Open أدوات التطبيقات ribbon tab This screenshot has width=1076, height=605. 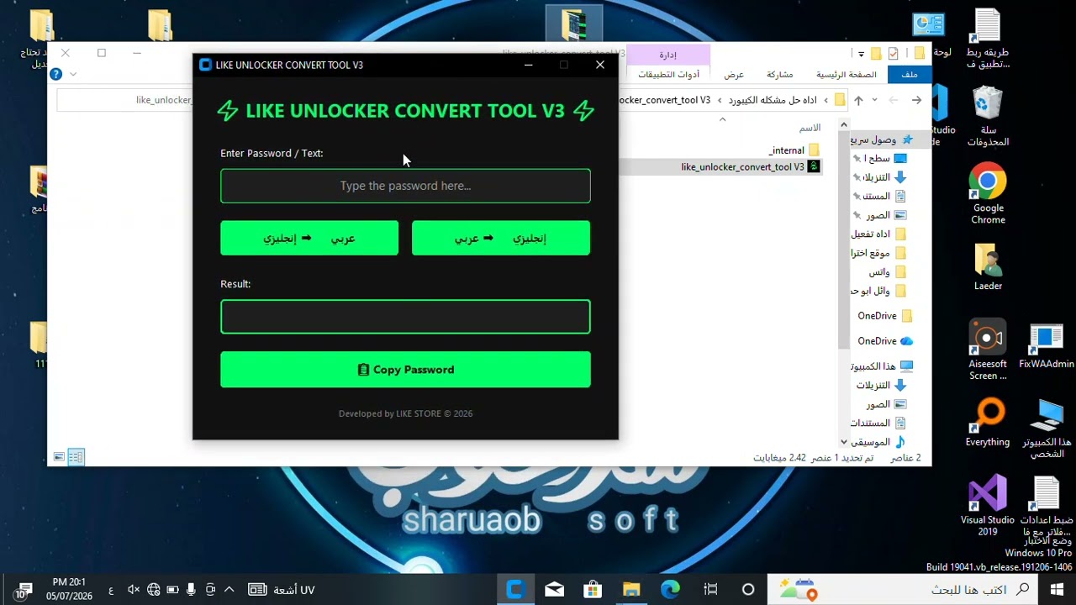coord(668,75)
